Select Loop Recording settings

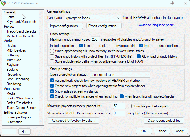click(18, 79)
